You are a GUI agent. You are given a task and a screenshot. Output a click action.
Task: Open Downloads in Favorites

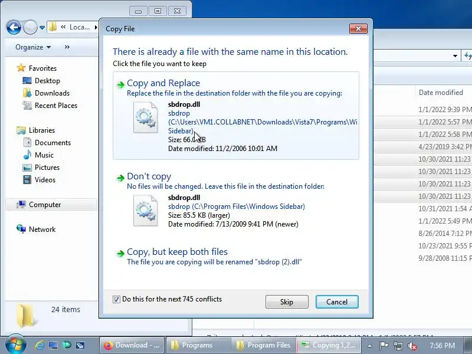(52, 93)
